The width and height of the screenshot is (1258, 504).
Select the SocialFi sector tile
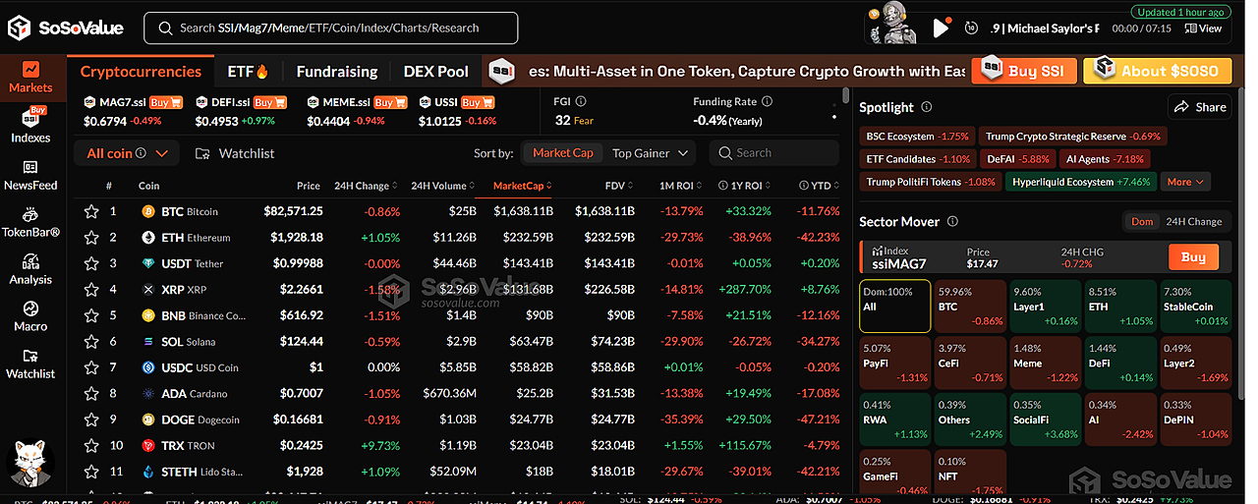coord(1046,420)
